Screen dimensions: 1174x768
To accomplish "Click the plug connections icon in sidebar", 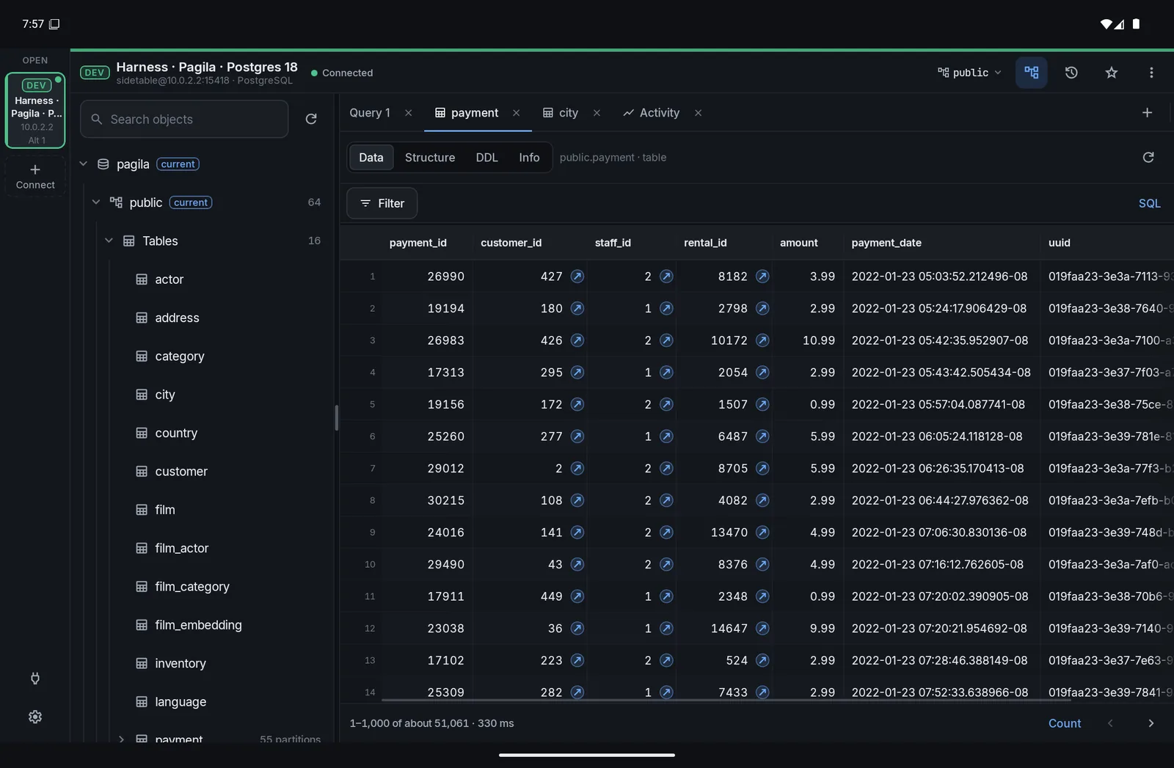I will [x=35, y=679].
